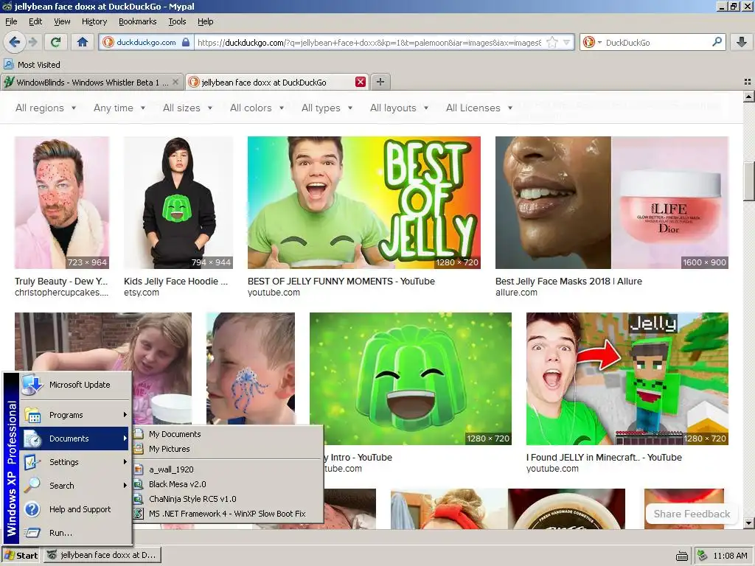The height and width of the screenshot is (566, 755).
Task: Expand the All regions filter
Action: 46,108
